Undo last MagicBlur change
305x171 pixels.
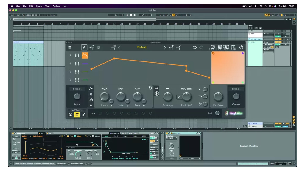pyautogui.click(x=194, y=47)
